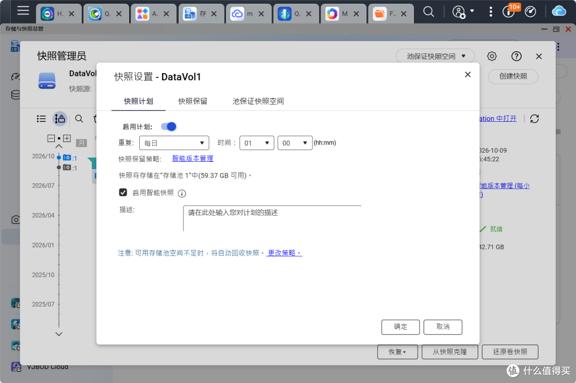This screenshot has height=383, width=576.
Task: Open the myQNAPcloud cloud icon
Action: pyautogui.click(x=559, y=11)
